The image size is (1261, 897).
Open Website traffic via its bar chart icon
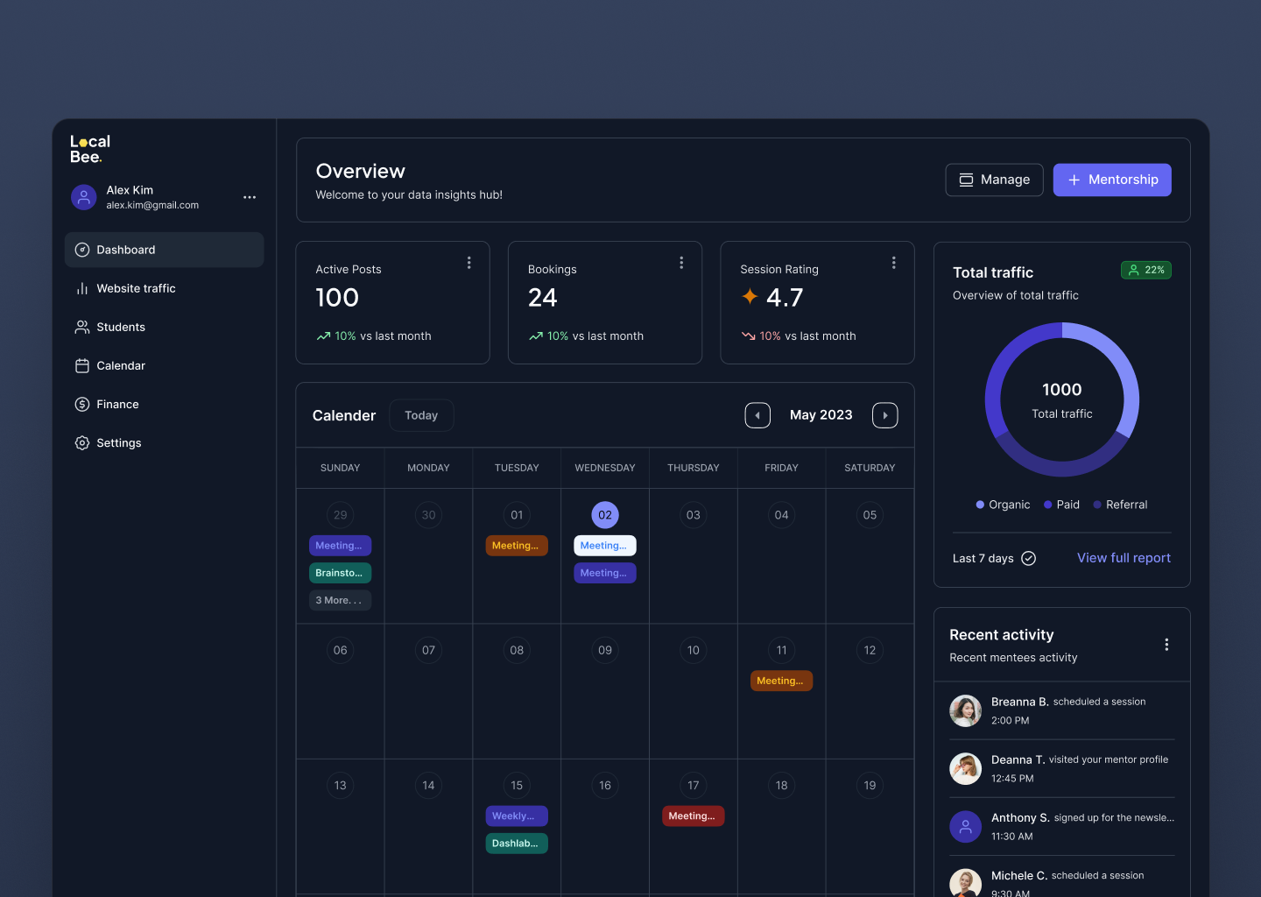[x=81, y=288]
